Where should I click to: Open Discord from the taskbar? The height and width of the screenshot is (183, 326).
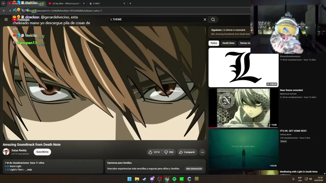(x=152, y=179)
